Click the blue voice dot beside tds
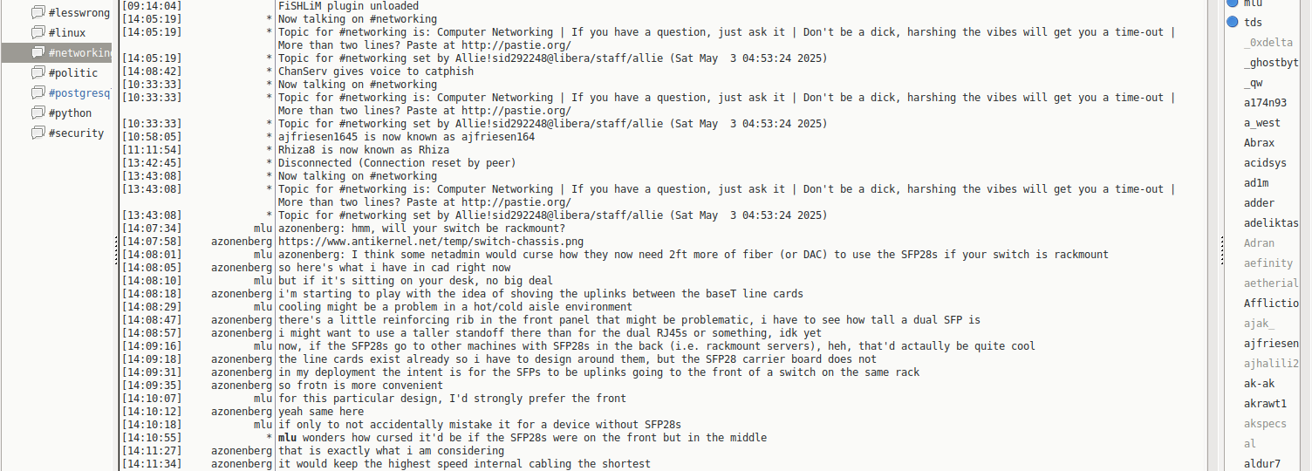The image size is (1312, 471). point(1233,22)
